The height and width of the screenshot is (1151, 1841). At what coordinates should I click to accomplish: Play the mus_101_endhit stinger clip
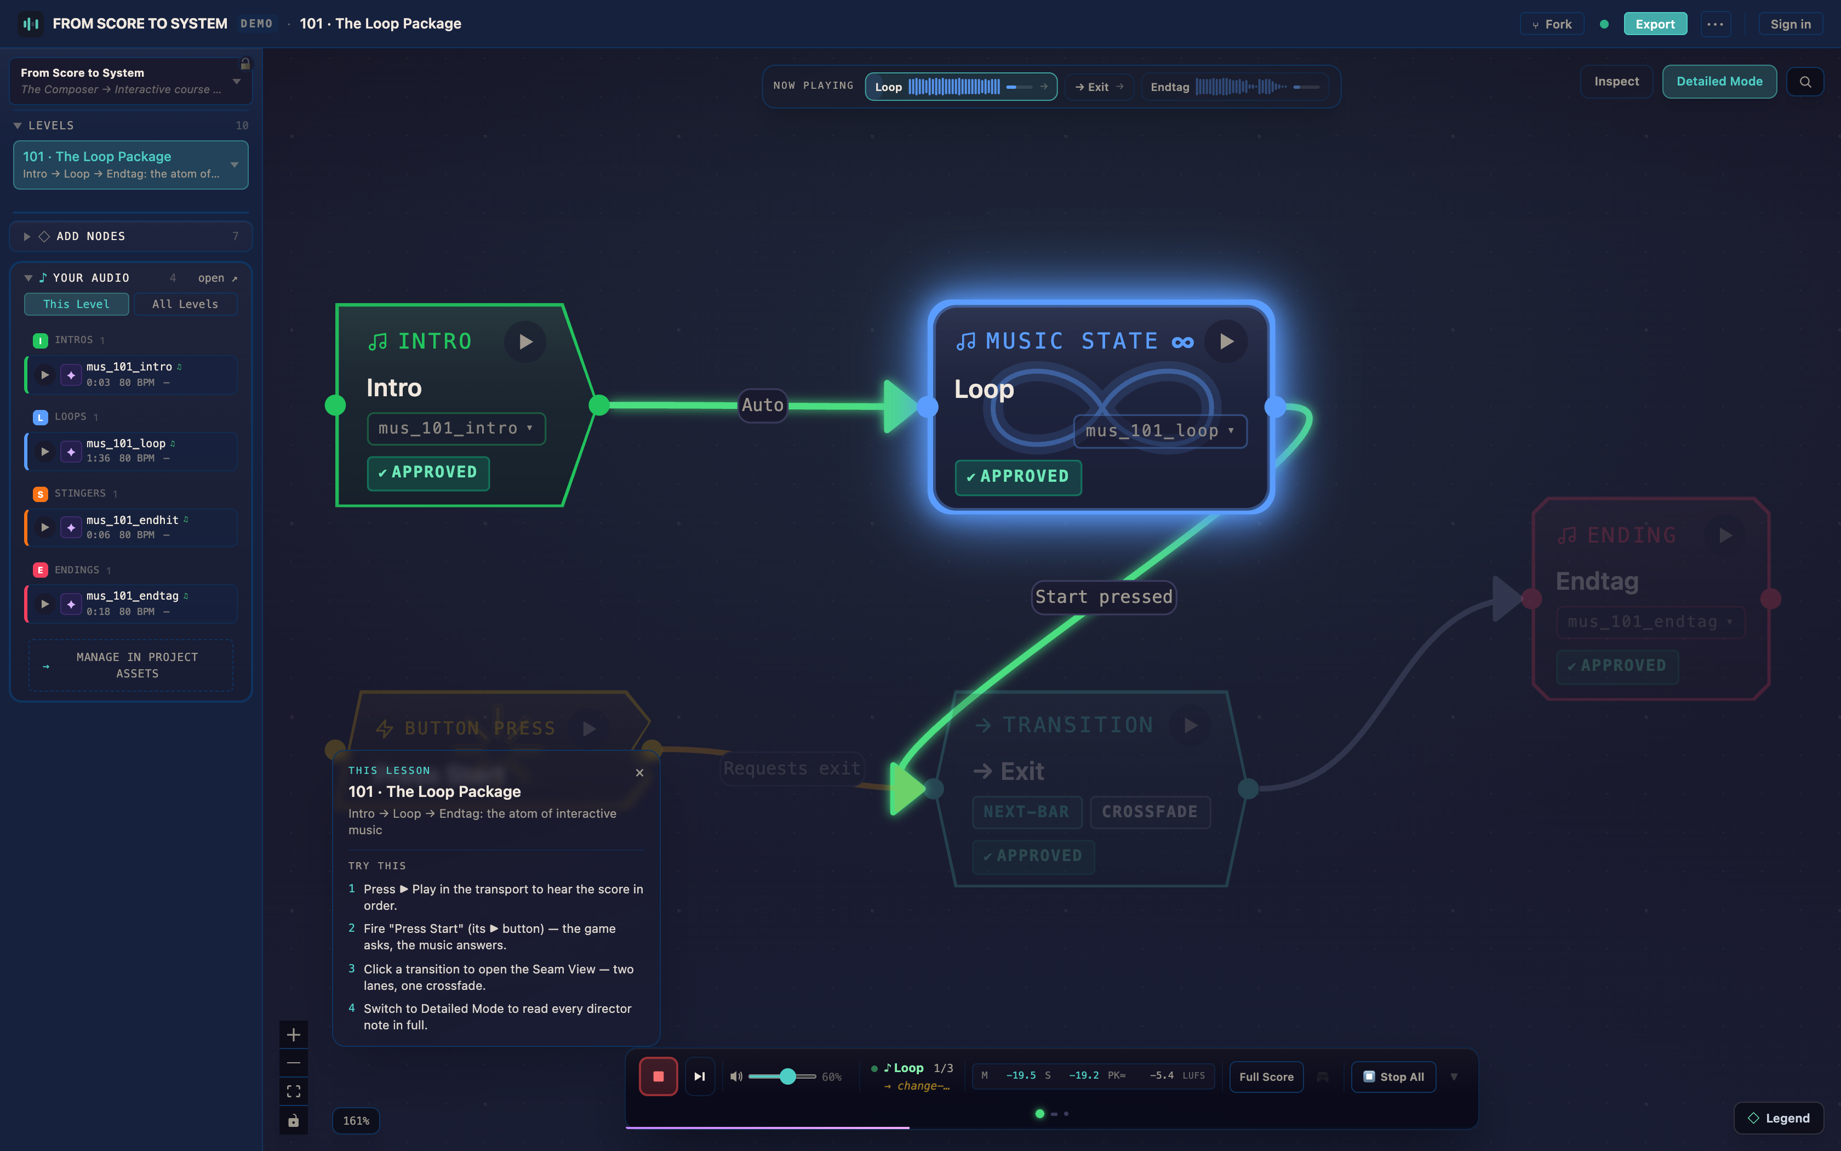(45, 527)
